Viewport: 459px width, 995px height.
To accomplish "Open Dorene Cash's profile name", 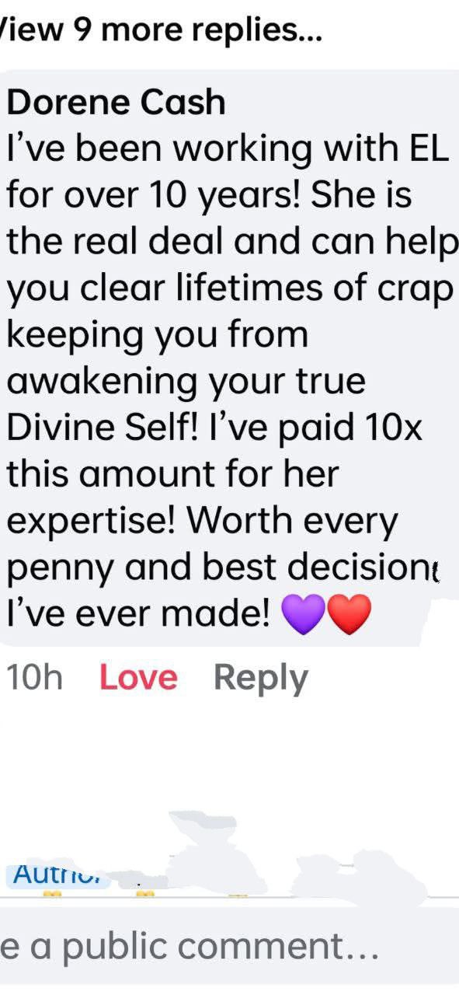I will pos(116,102).
